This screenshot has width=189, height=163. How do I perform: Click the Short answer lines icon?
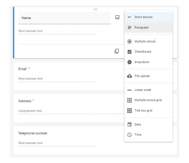point(129,17)
